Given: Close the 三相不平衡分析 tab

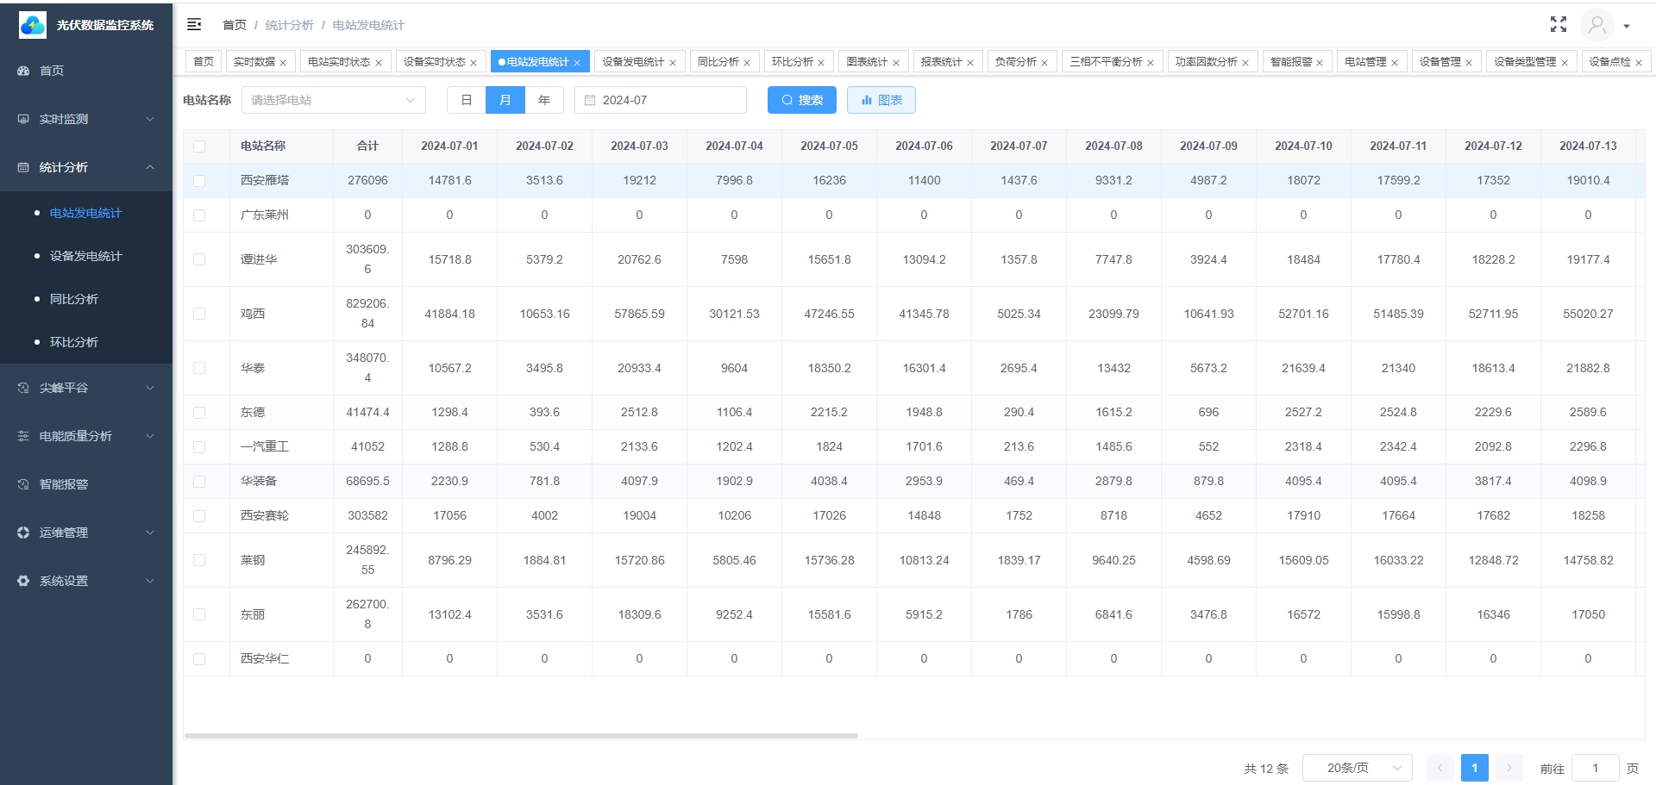Looking at the screenshot, I should (x=1151, y=62).
